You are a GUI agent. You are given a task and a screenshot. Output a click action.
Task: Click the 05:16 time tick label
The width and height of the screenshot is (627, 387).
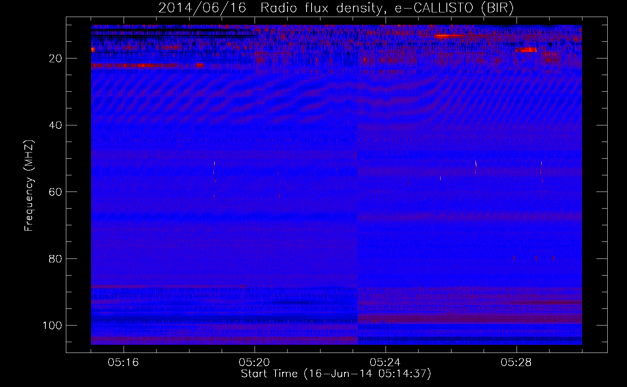[x=123, y=363]
